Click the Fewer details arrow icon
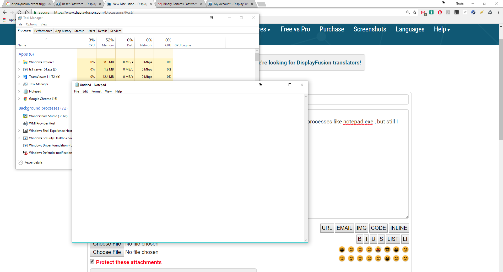 pos(20,162)
